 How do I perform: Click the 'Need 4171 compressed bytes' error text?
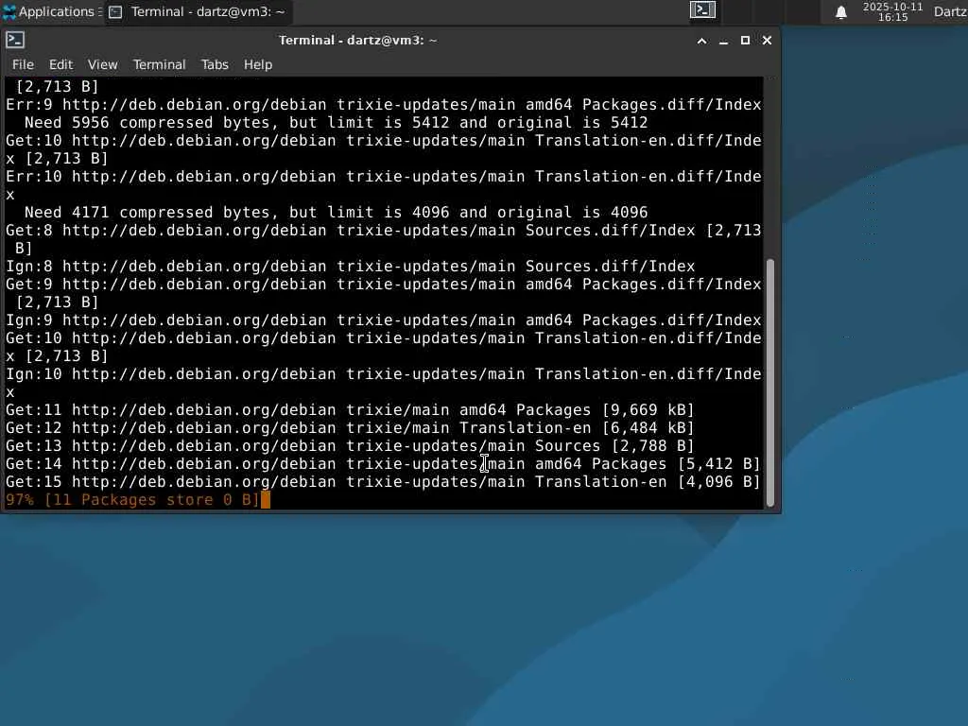coord(336,213)
